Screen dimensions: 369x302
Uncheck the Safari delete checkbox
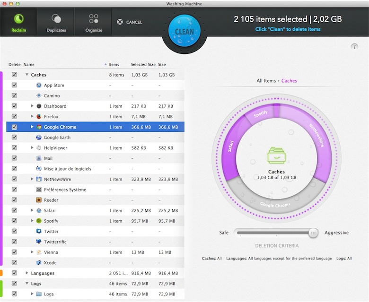[x=14, y=210]
